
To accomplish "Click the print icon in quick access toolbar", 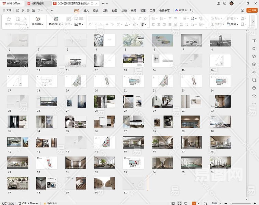I will tap(28, 10).
